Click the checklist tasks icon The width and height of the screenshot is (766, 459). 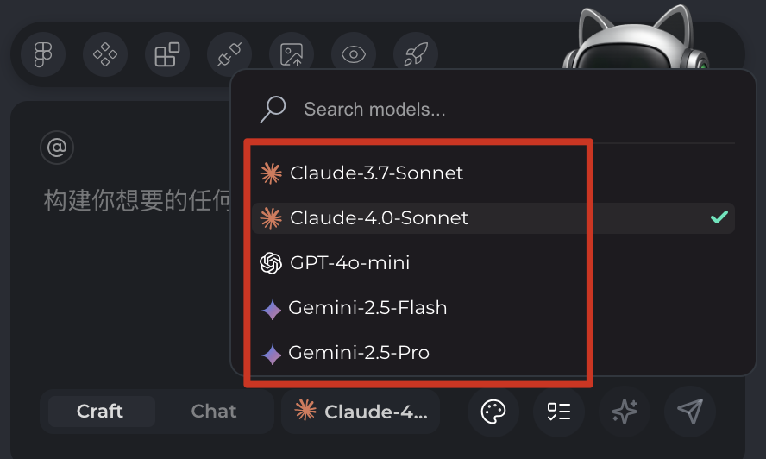coord(559,412)
